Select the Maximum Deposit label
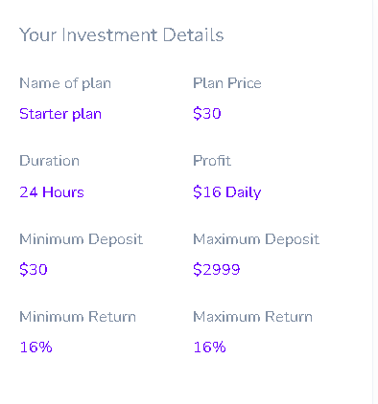 (256, 239)
